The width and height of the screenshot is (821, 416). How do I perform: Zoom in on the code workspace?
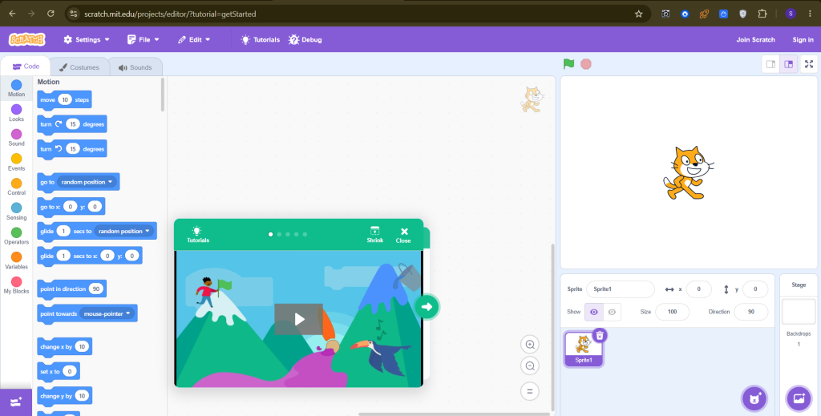tap(530, 345)
